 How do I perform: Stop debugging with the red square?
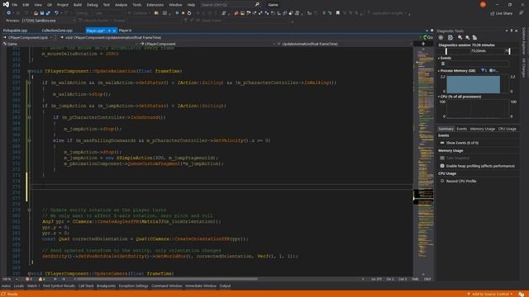tap(183, 13)
